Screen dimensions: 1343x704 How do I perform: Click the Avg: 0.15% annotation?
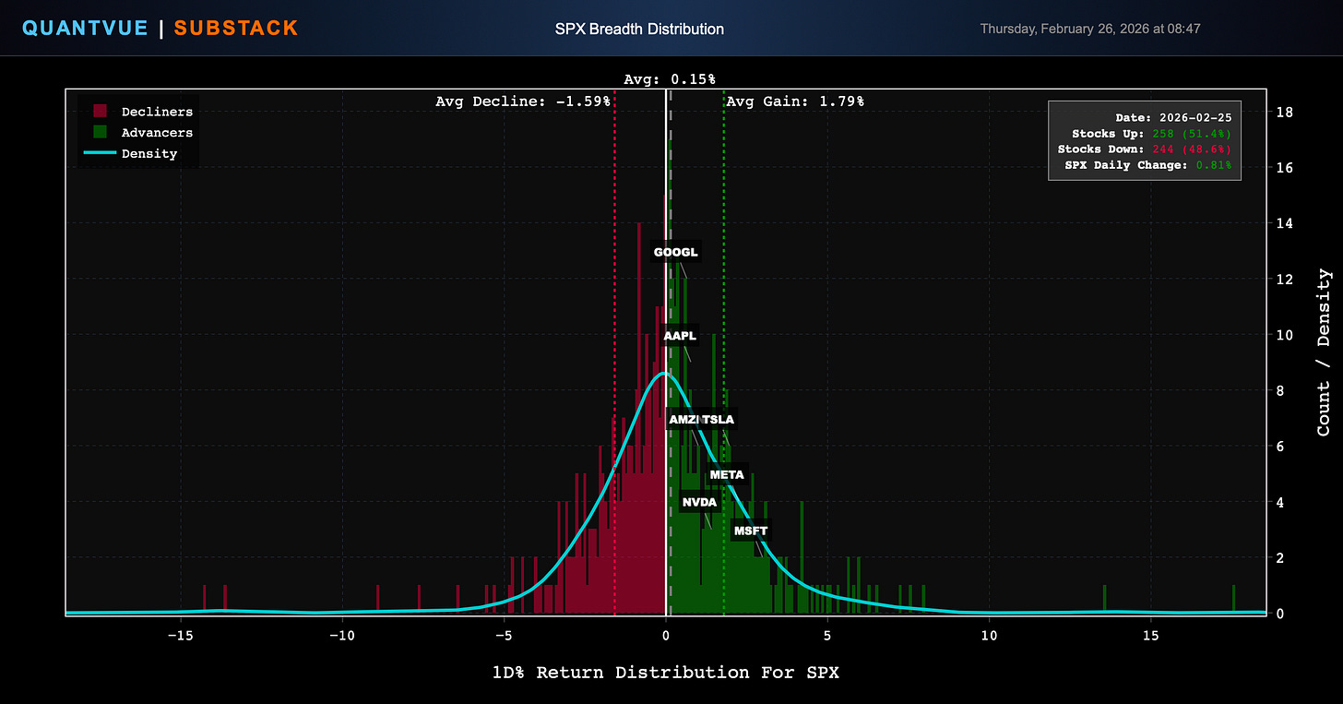click(670, 80)
